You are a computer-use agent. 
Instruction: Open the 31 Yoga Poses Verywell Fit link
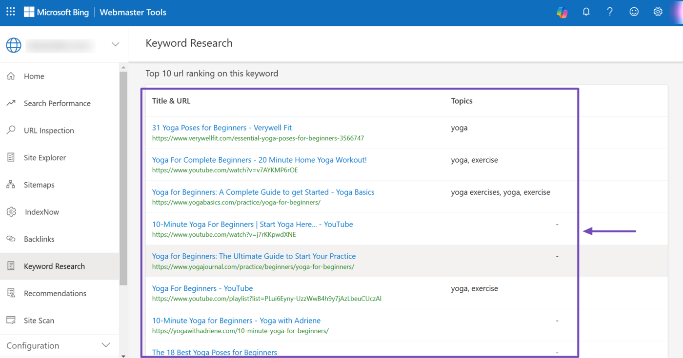coord(221,128)
